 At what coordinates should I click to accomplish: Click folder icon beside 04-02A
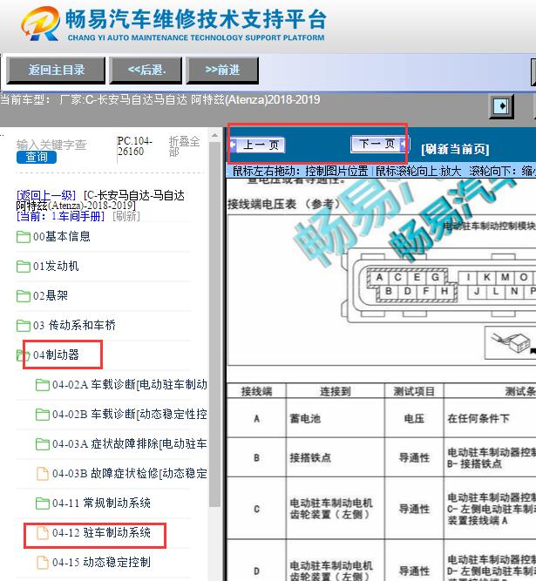coord(43,385)
